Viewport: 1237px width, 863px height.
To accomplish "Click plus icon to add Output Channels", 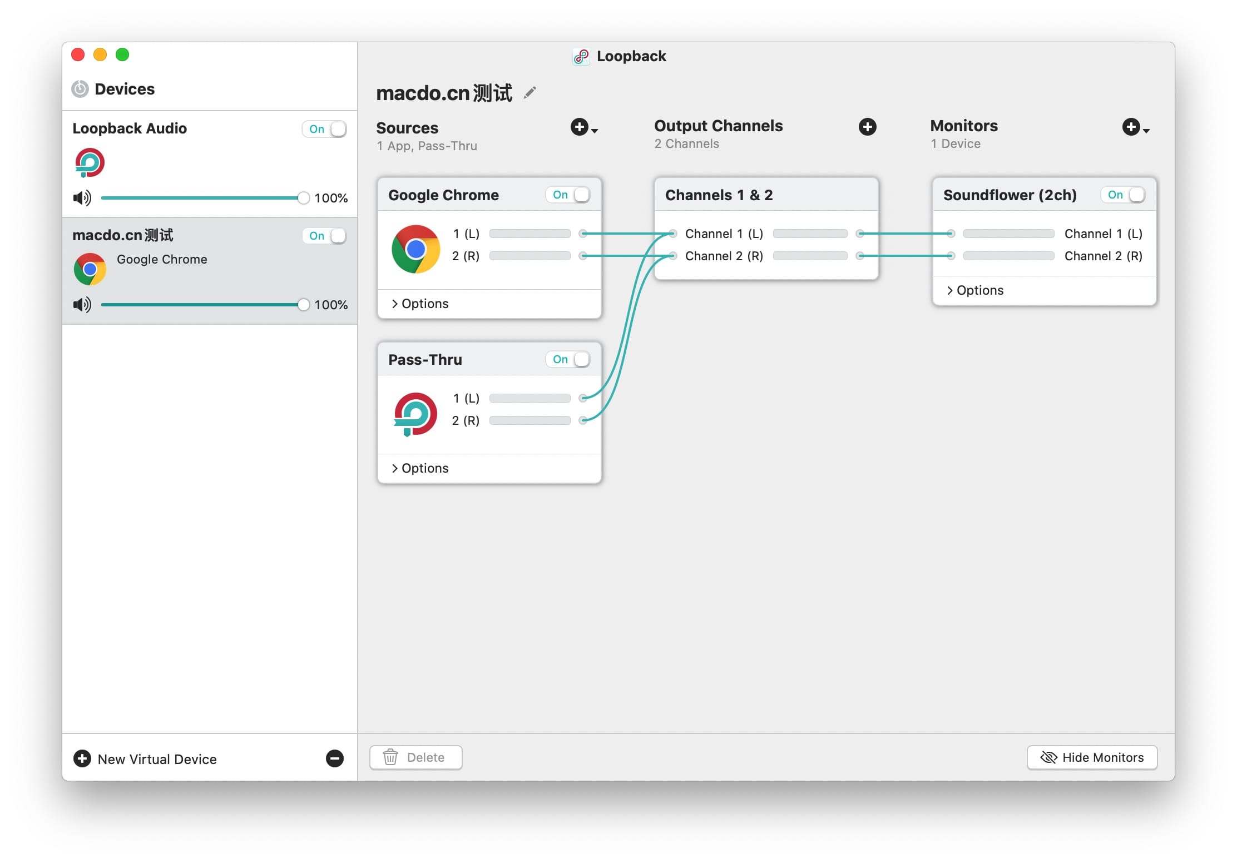I will coord(867,127).
